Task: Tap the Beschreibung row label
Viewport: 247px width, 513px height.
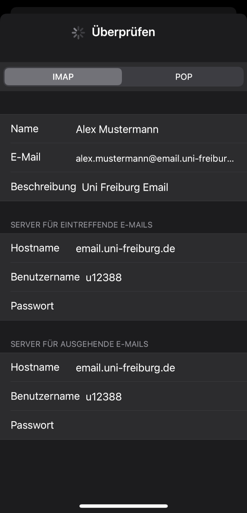Action: (43, 187)
